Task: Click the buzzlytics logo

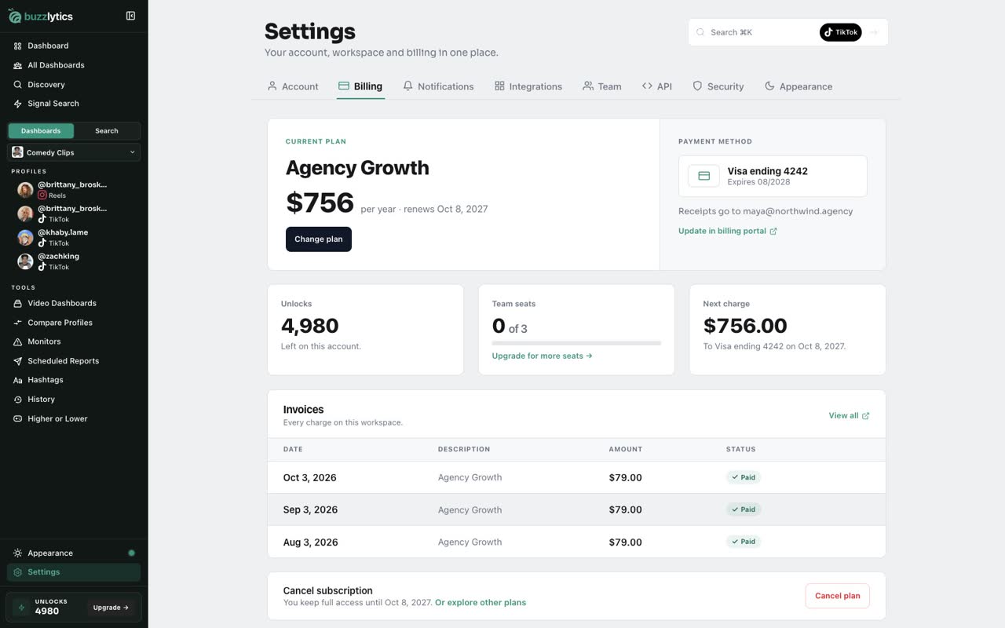Action: pyautogui.click(x=41, y=16)
